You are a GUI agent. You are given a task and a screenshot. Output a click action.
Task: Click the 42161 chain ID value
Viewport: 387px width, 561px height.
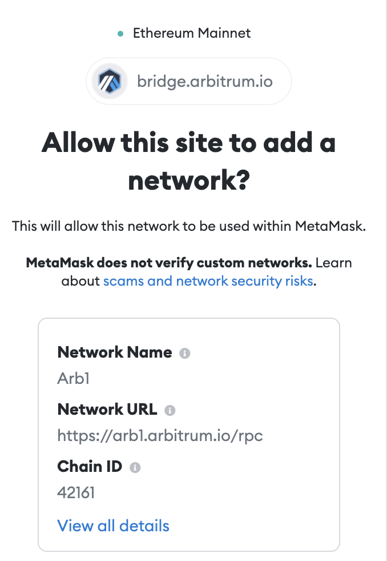tap(76, 492)
